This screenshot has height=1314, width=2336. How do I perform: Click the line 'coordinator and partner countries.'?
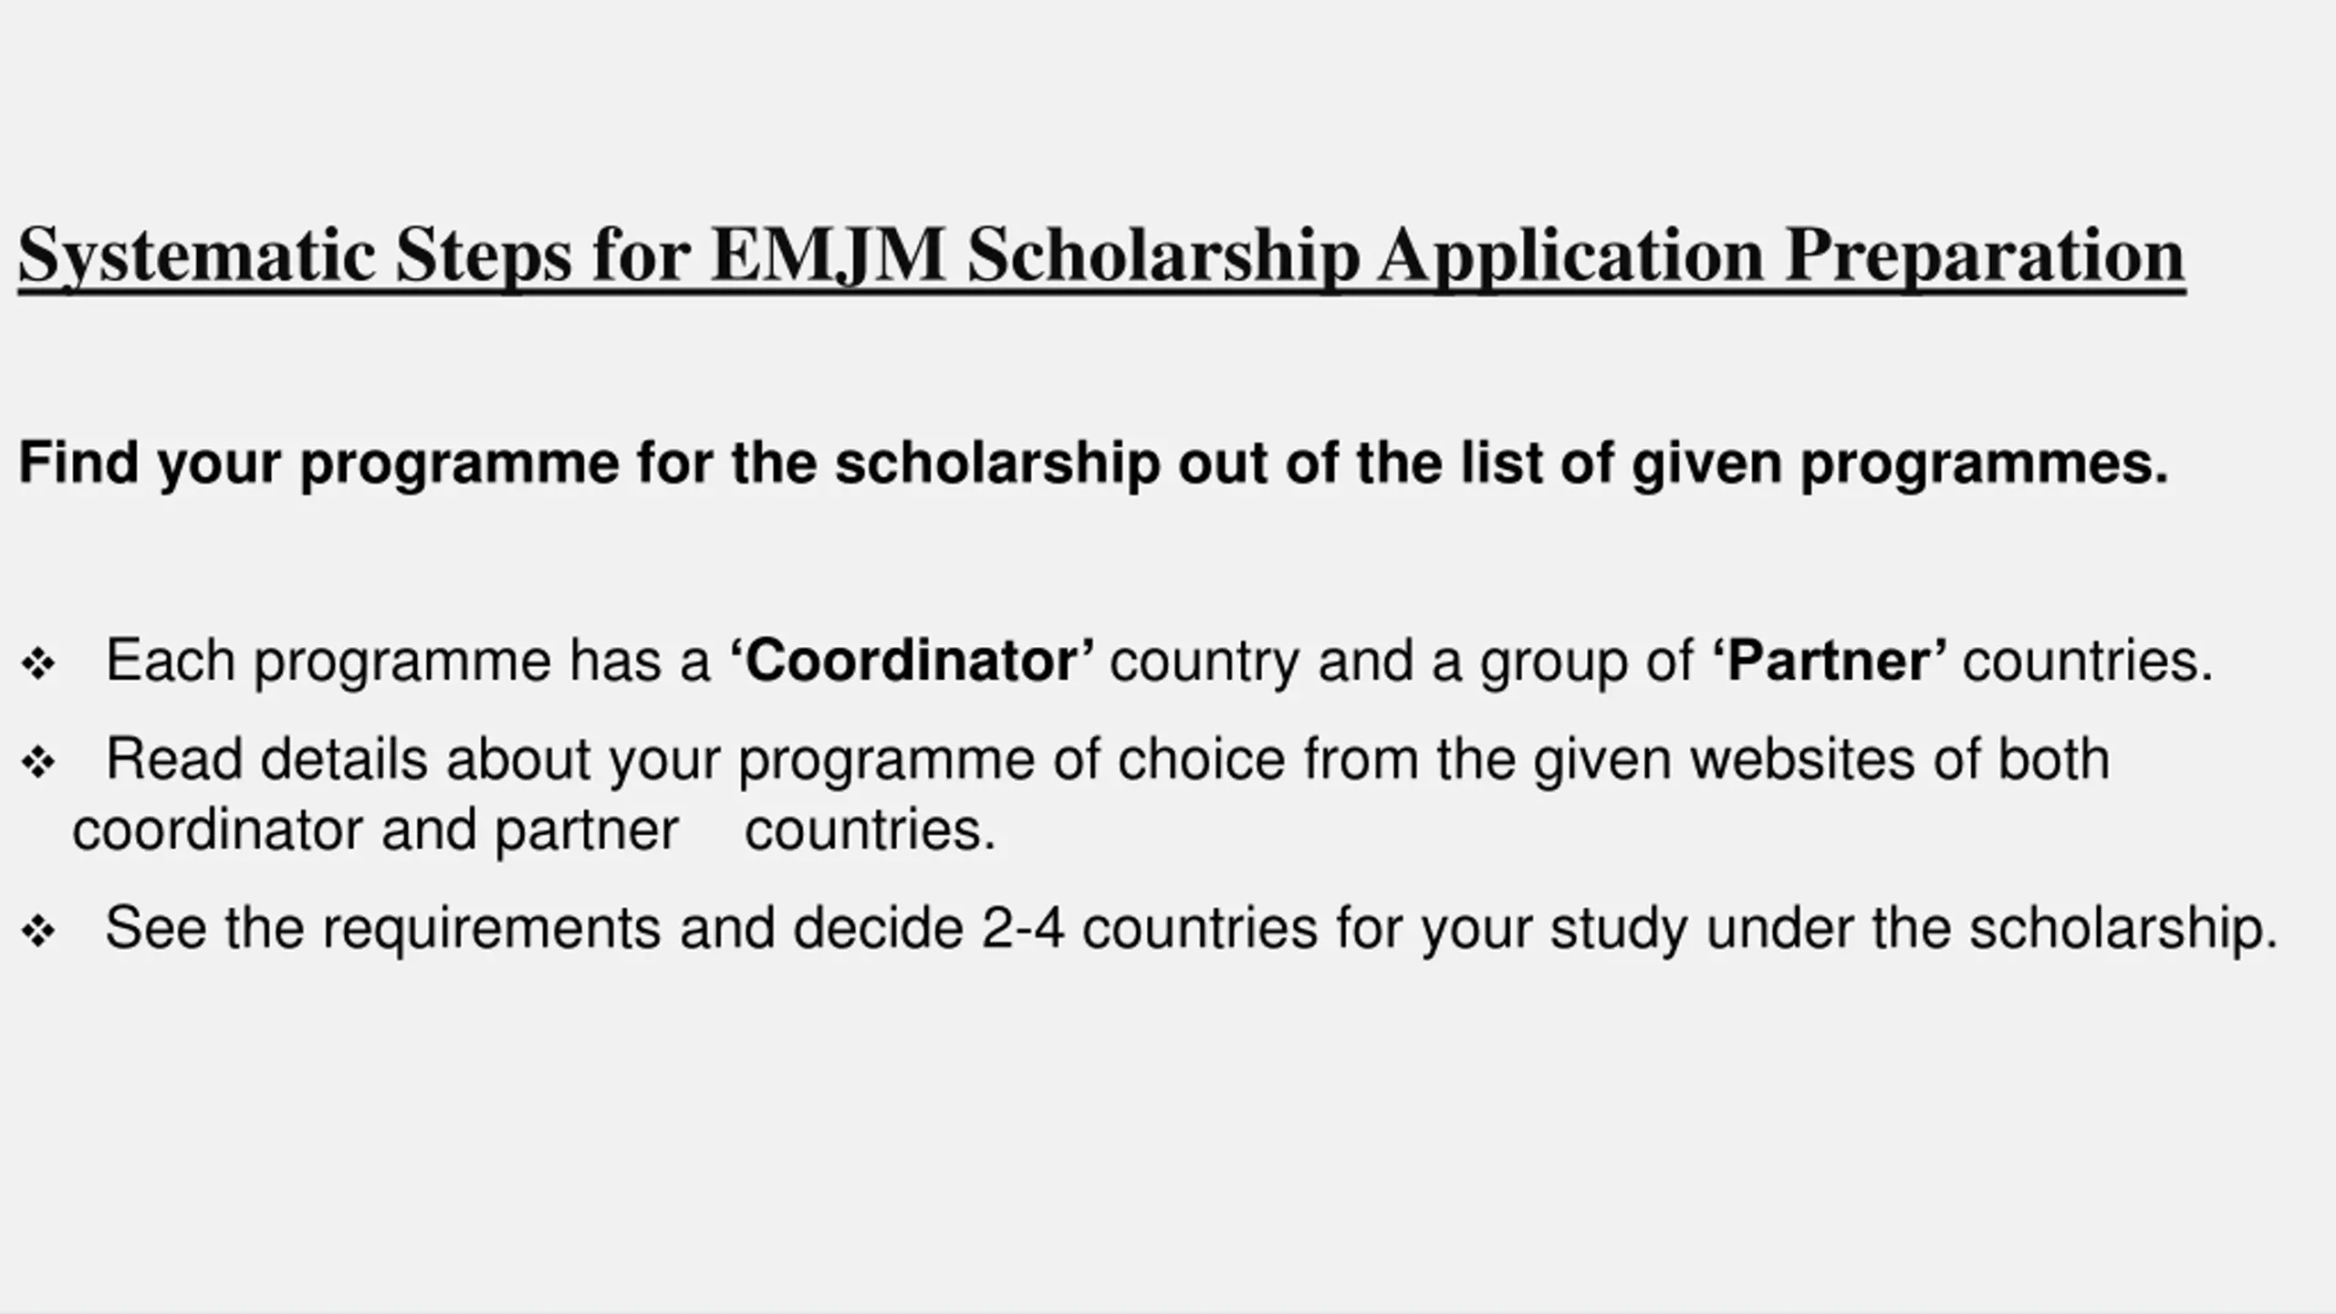[x=535, y=832]
